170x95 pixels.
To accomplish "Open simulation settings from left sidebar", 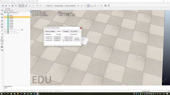I will (2, 11).
